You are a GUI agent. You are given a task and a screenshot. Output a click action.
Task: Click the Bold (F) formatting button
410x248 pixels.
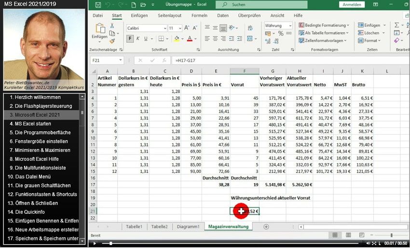(130, 39)
